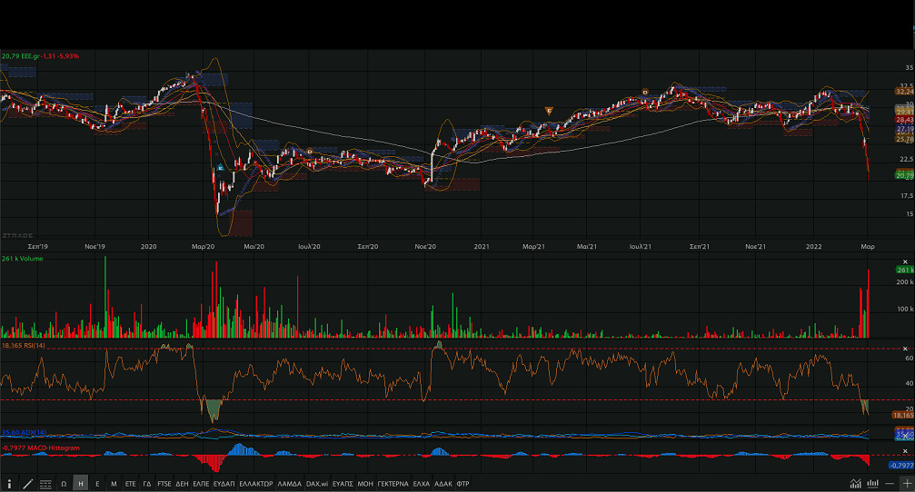Switch to the FTSE symbol tab

pos(164,484)
